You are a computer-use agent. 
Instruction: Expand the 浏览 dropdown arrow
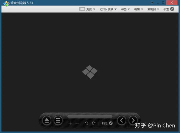click(94, 9)
